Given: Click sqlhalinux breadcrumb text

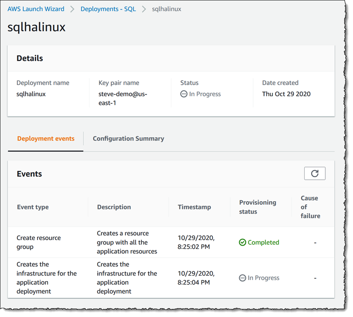Looking at the screenshot, I should click(167, 9).
